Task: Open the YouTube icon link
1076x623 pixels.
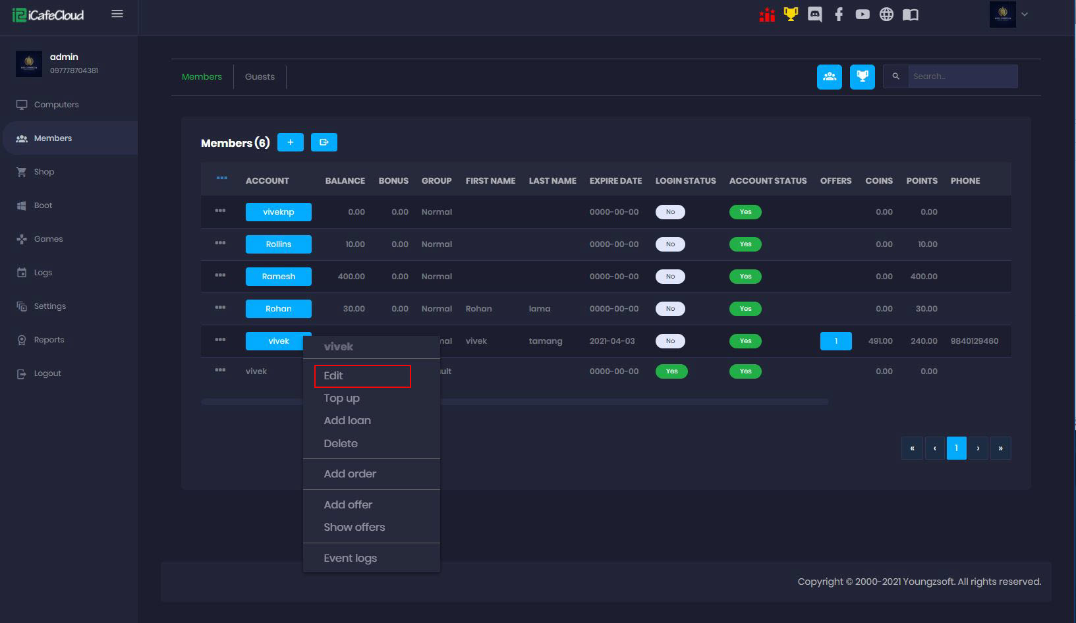Action: click(862, 14)
